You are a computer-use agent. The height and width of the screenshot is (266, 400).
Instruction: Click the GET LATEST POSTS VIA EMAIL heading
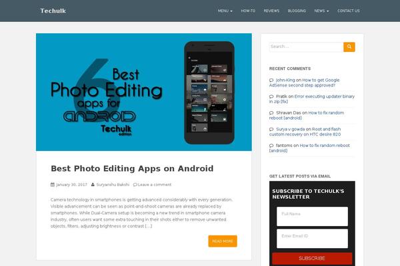(x=300, y=176)
